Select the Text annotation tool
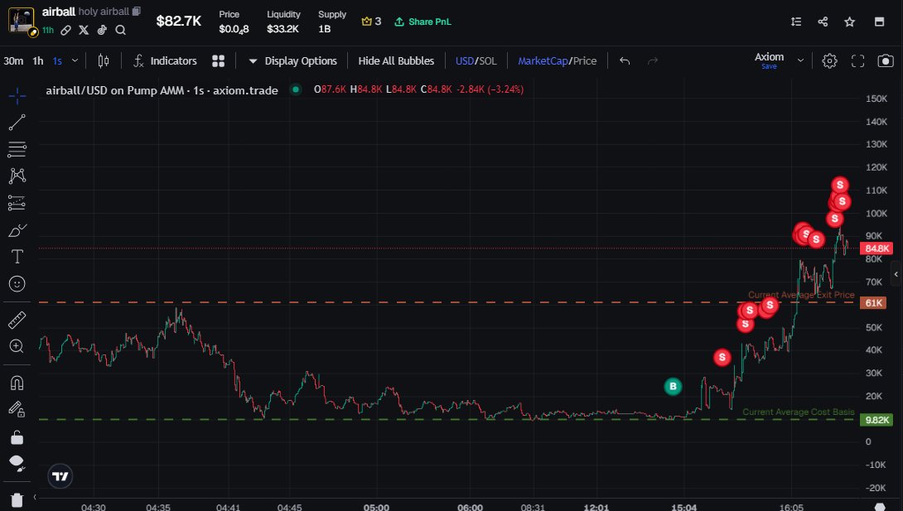 tap(17, 257)
